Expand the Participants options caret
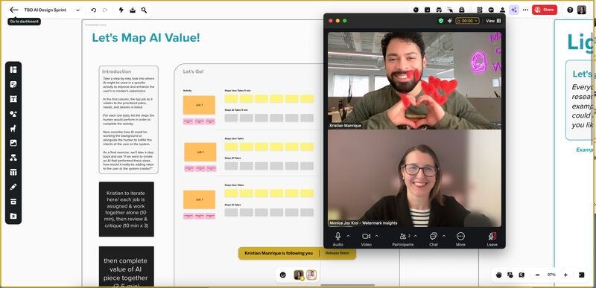596x288 pixels. coord(416,236)
